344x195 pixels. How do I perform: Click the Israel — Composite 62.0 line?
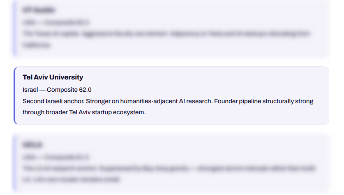click(57, 90)
